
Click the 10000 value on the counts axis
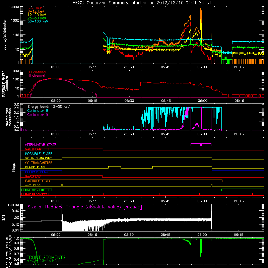[x=14, y=7]
